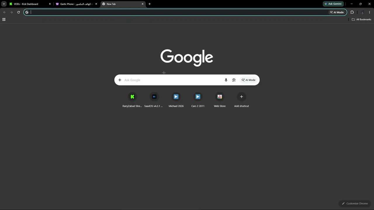The image size is (374, 210).
Task: Open the All Bookmarks folder
Action: click(361, 20)
